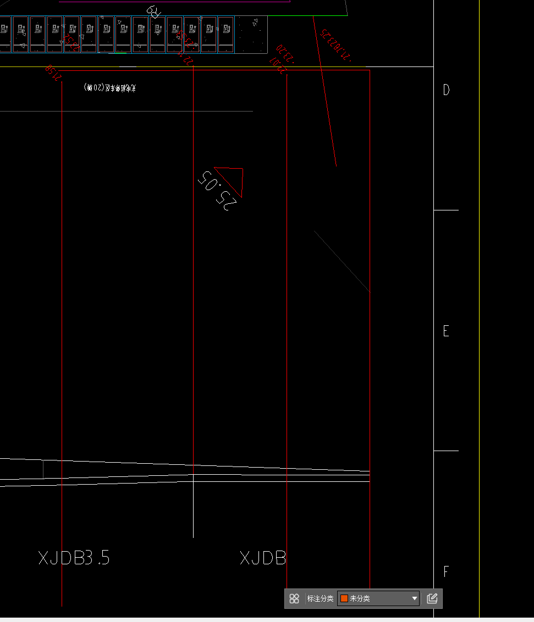Click grid row label E

point(446,331)
